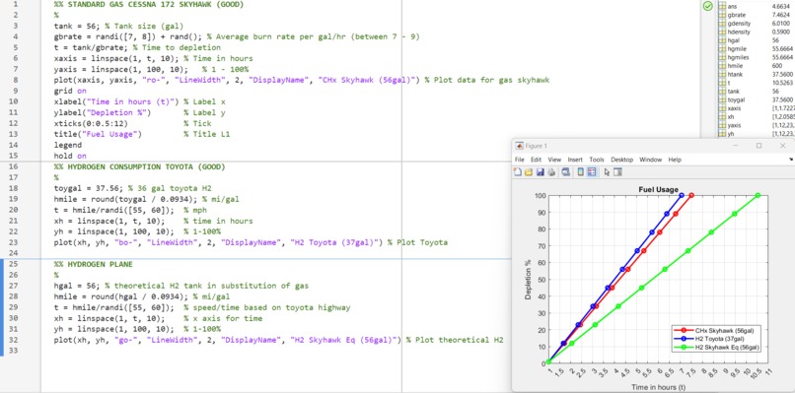This screenshot has height=393, width=795.
Task: Select the H2 Skyhawk Eq (56gal) legend entry
Action: (716, 347)
